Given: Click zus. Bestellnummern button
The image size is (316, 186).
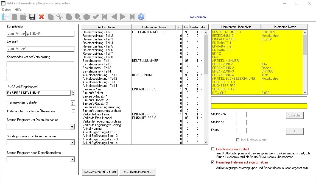Looking at the screenshot, I should [138, 172].
